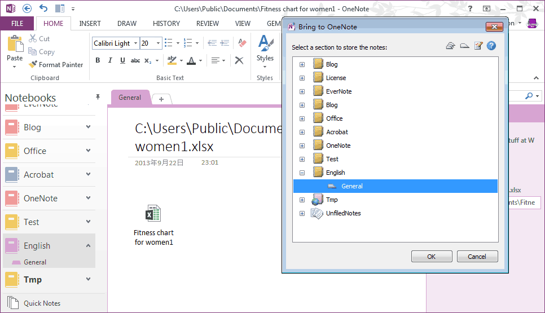Select the Tmp notebook in dialog tree
The width and height of the screenshot is (545, 313).
point(332,200)
